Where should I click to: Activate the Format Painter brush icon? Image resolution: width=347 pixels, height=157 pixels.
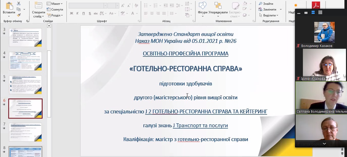coord(19,15)
